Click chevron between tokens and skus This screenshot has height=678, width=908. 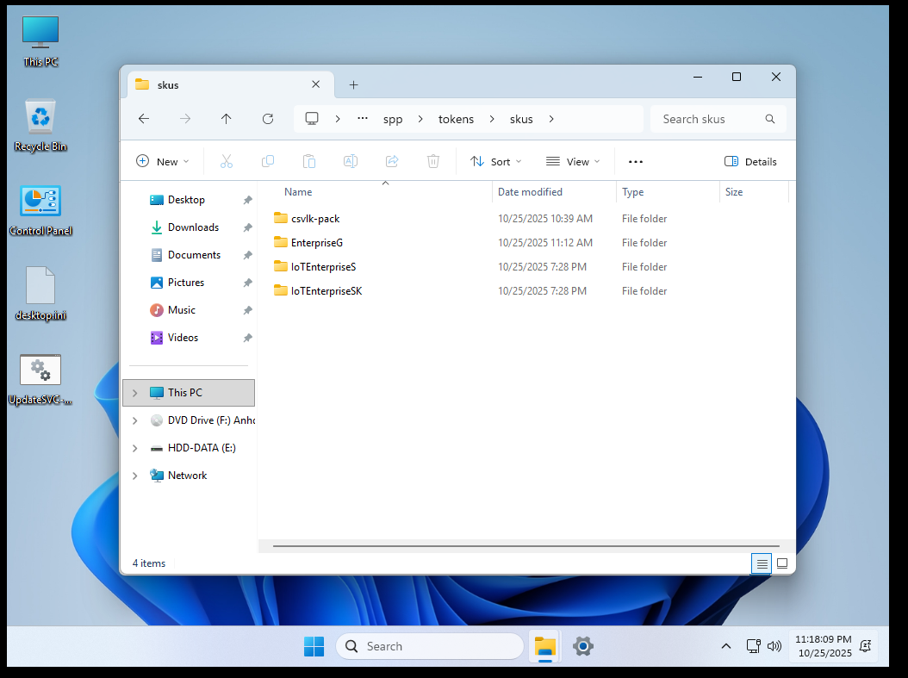tap(492, 119)
